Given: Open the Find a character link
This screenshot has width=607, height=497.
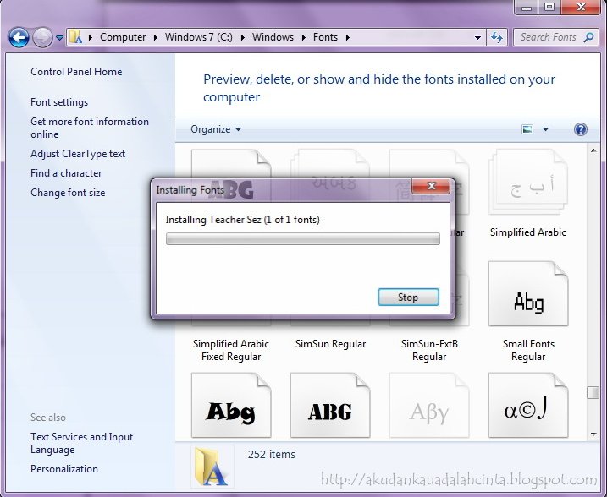Looking at the screenshot, I should [x=66, y=173].
